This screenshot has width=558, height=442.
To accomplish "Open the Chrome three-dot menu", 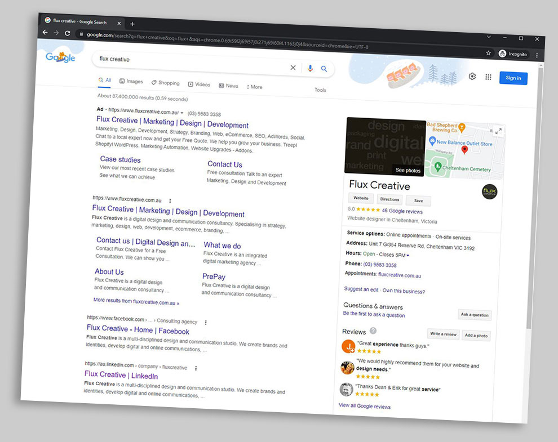I will (537, 55).
